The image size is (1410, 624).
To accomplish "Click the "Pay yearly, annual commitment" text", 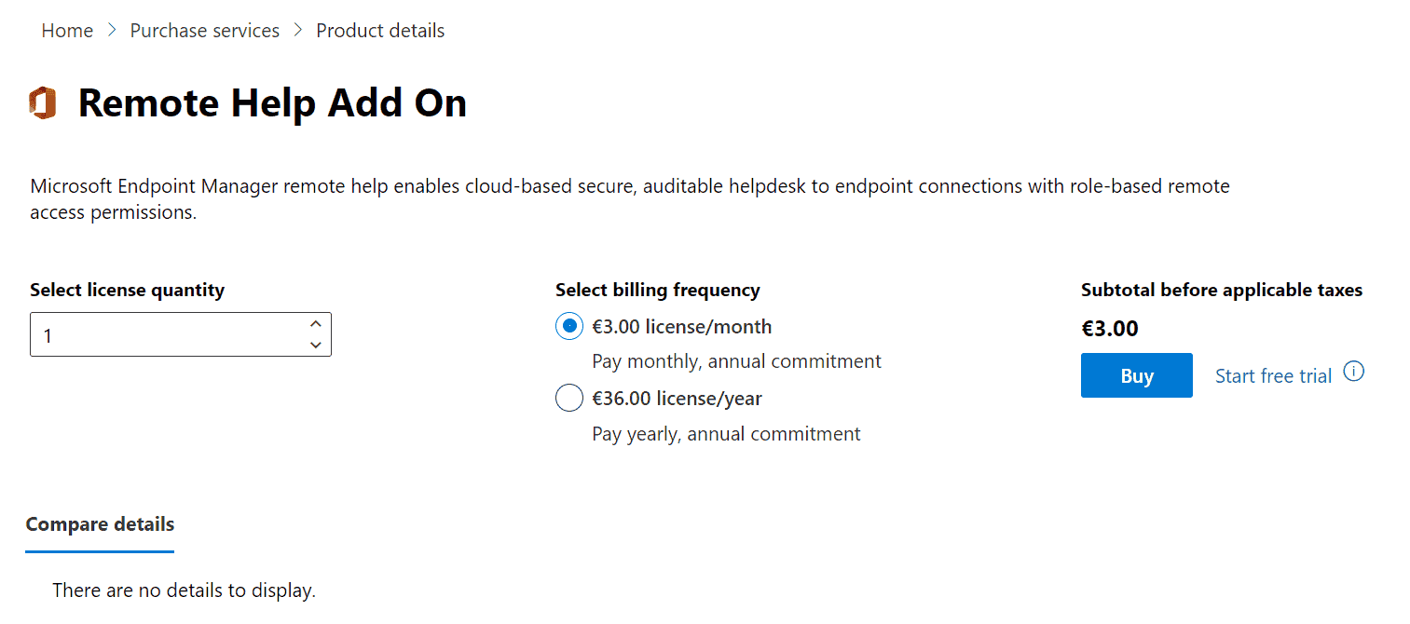I will tap(726, 434).
